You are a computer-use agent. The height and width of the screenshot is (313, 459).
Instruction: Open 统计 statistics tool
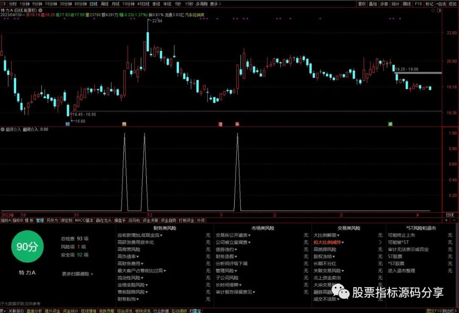396,4
